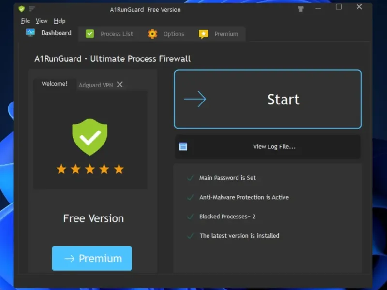The image size is (387, 290).
Task: Click View Log File button
Action: [268, 147]
